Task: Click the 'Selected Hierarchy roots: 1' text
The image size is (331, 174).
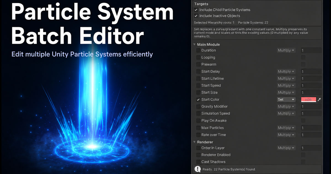Action: (214, 23)
